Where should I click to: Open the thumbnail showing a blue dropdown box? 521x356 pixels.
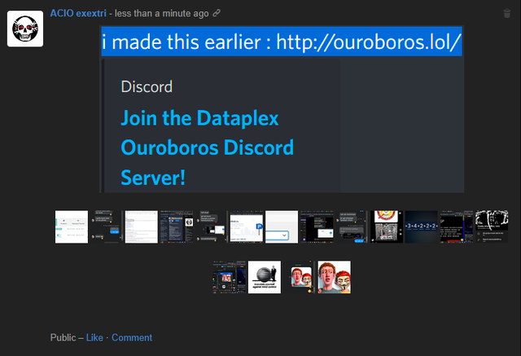[x=282, y=226]
